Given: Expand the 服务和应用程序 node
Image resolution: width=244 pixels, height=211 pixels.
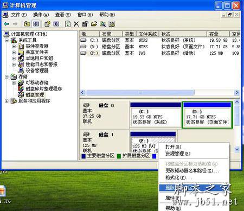Looking at the screenshot, I should coord(7,101).
